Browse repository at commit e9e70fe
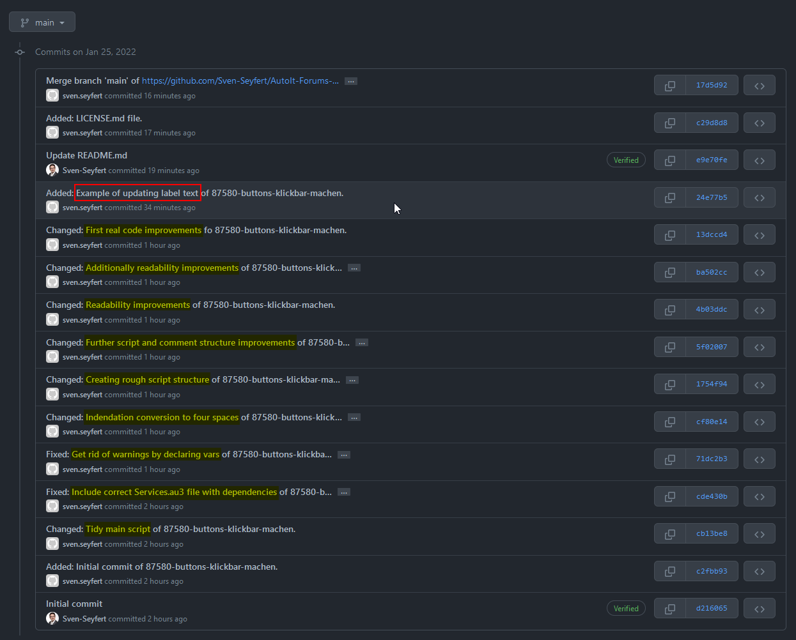The image size is (796, 640). [759, 160]
